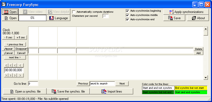Click the 'Color code for the lines:' label
212x102 pixels.
tap(155, 84)
